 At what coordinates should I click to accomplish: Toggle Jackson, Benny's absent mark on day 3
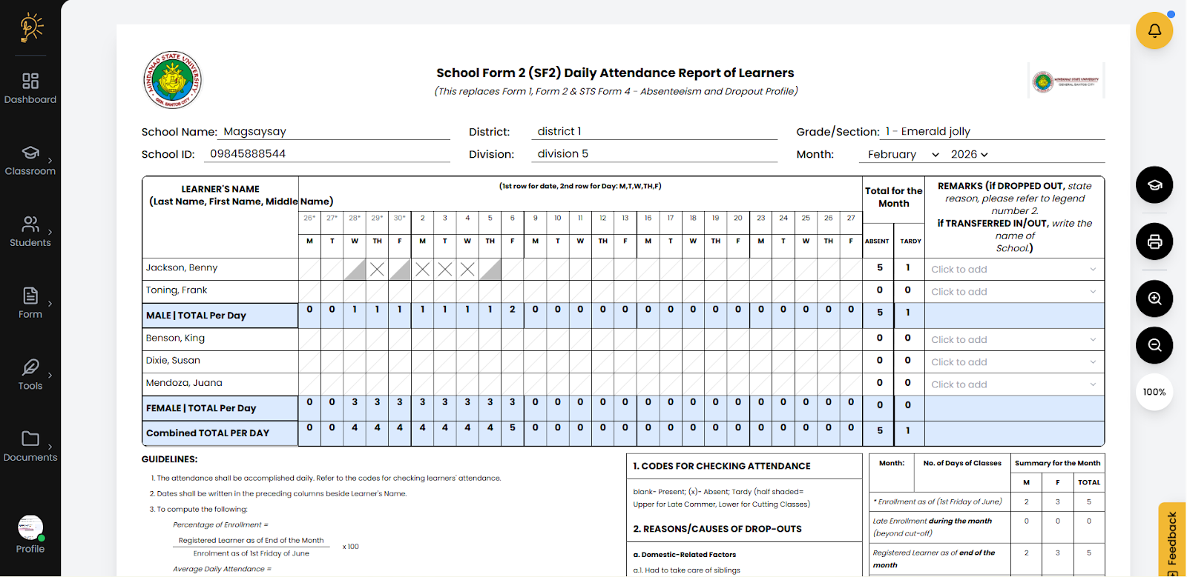[445, 269]
